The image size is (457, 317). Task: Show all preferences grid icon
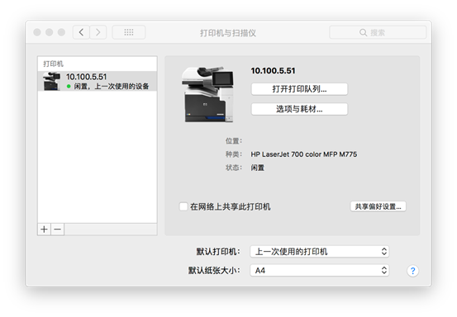click(129, 32)
